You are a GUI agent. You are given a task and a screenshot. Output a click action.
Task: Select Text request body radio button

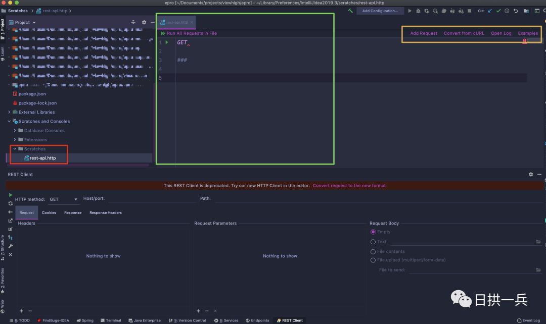(373, 242)
